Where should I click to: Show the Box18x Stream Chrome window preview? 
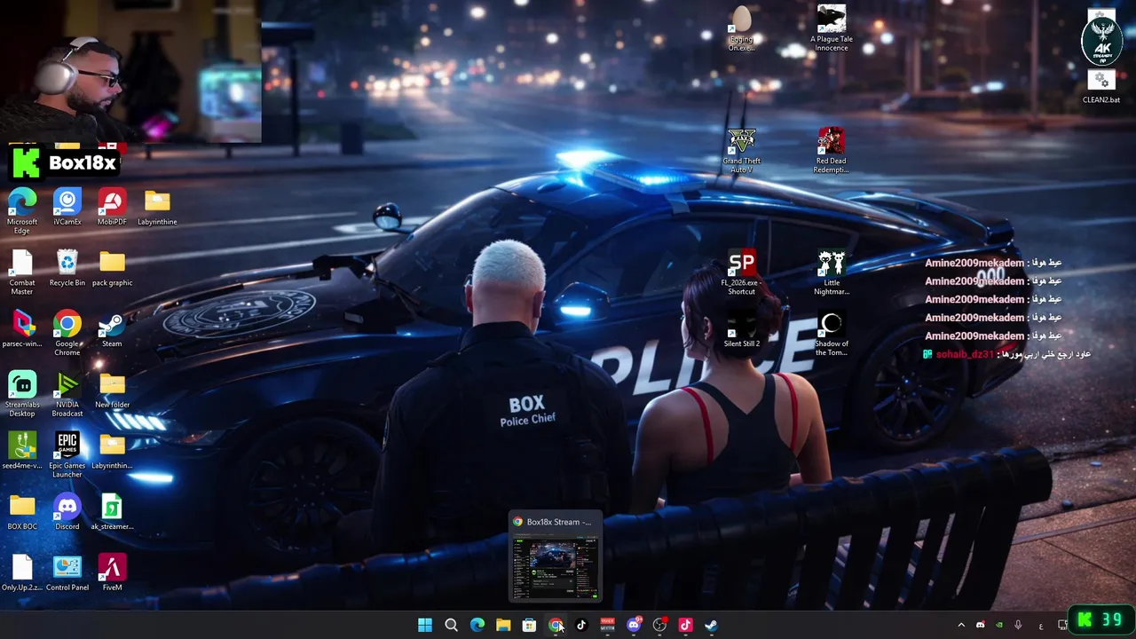tap(556, 556)
